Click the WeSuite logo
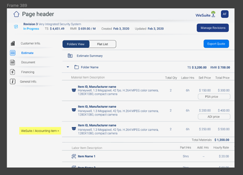Screen dimensions: 243x175 pyautogui.click(x=205, y=14)
